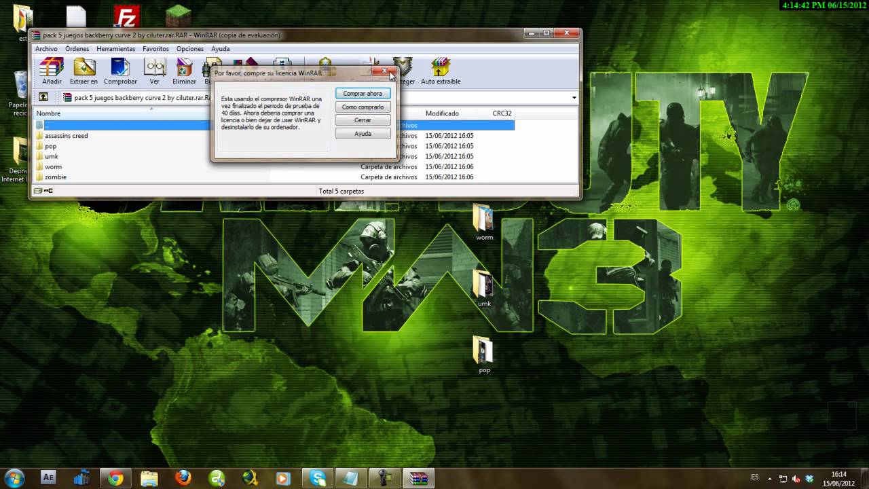
Task: Click the Ver toolbar icon
Action: click(155, 71)
